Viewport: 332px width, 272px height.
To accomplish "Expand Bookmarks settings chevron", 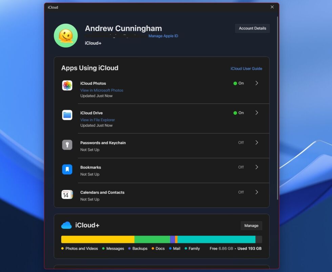I will (x=257, y=167).
